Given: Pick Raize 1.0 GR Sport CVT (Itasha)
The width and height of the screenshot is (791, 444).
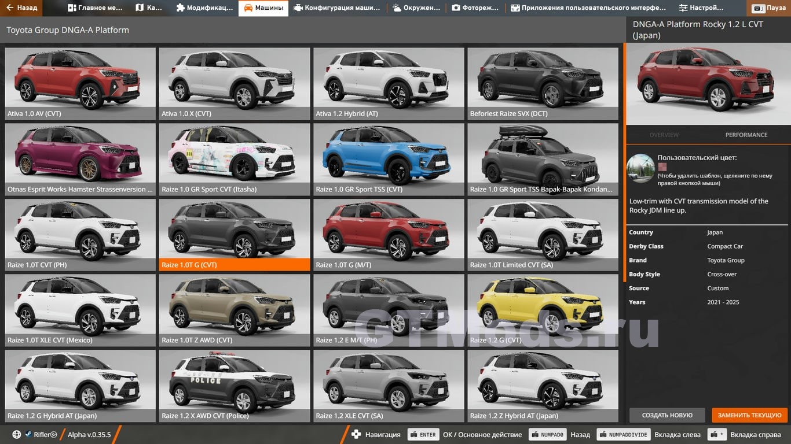Looking at the screenshot, I should 235,159.
